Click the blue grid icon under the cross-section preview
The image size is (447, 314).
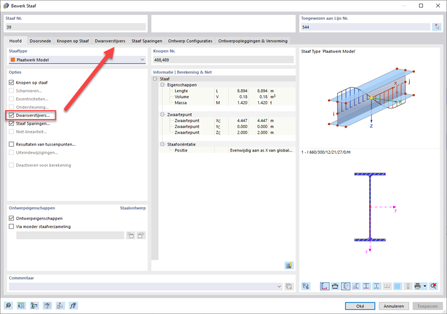pyautogui.click(x=397, y=286)
